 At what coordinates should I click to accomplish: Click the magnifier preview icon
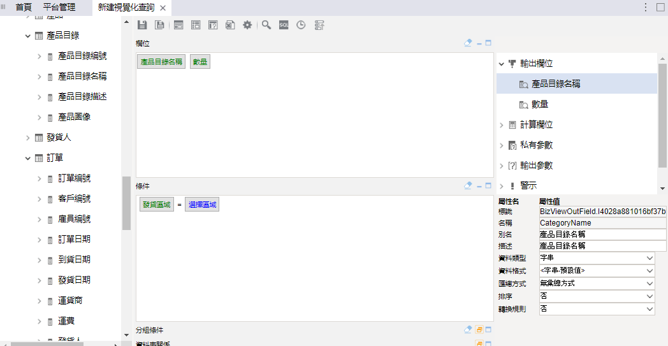tap(266, 25)
